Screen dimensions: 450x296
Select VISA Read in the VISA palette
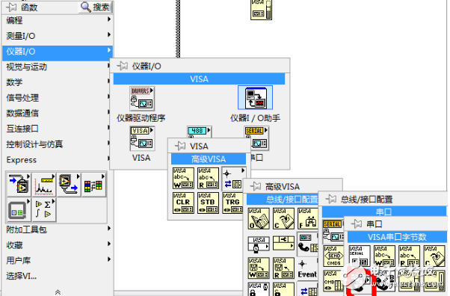pos(208,179)
